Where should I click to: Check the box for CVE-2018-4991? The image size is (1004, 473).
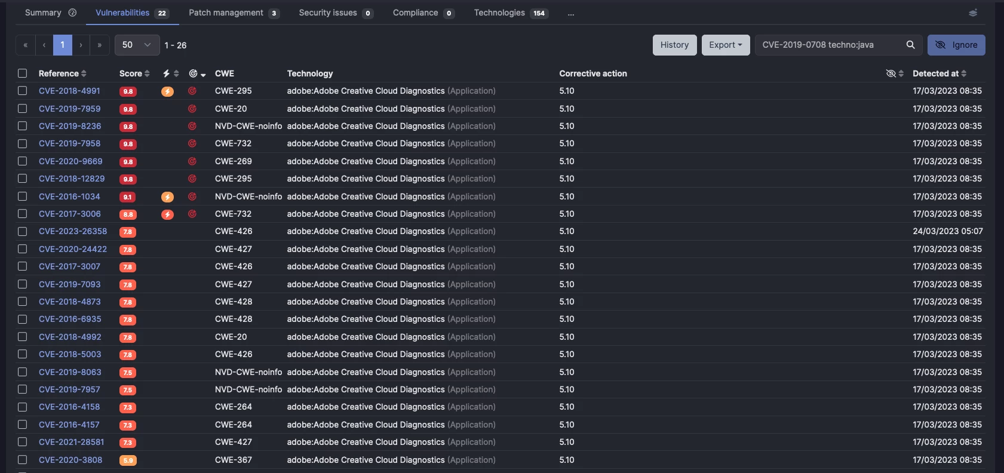coord(22,91)
